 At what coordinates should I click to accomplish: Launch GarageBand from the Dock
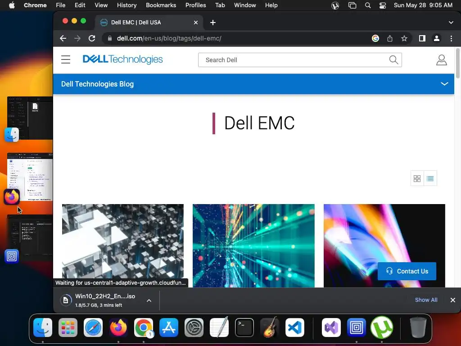point(270,328)
